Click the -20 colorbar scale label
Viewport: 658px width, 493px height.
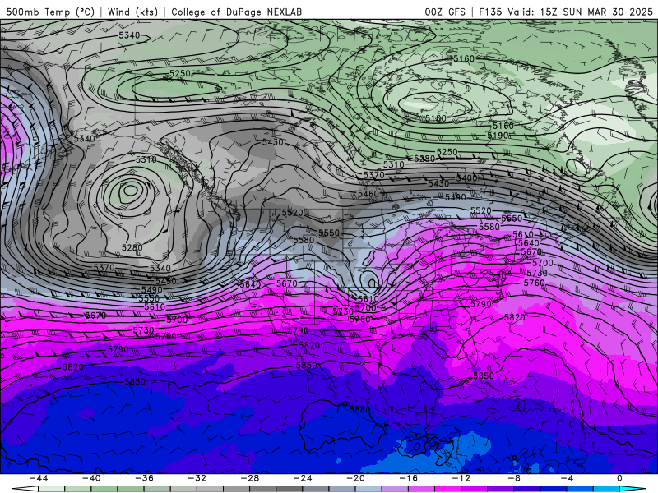coord(356,478)
